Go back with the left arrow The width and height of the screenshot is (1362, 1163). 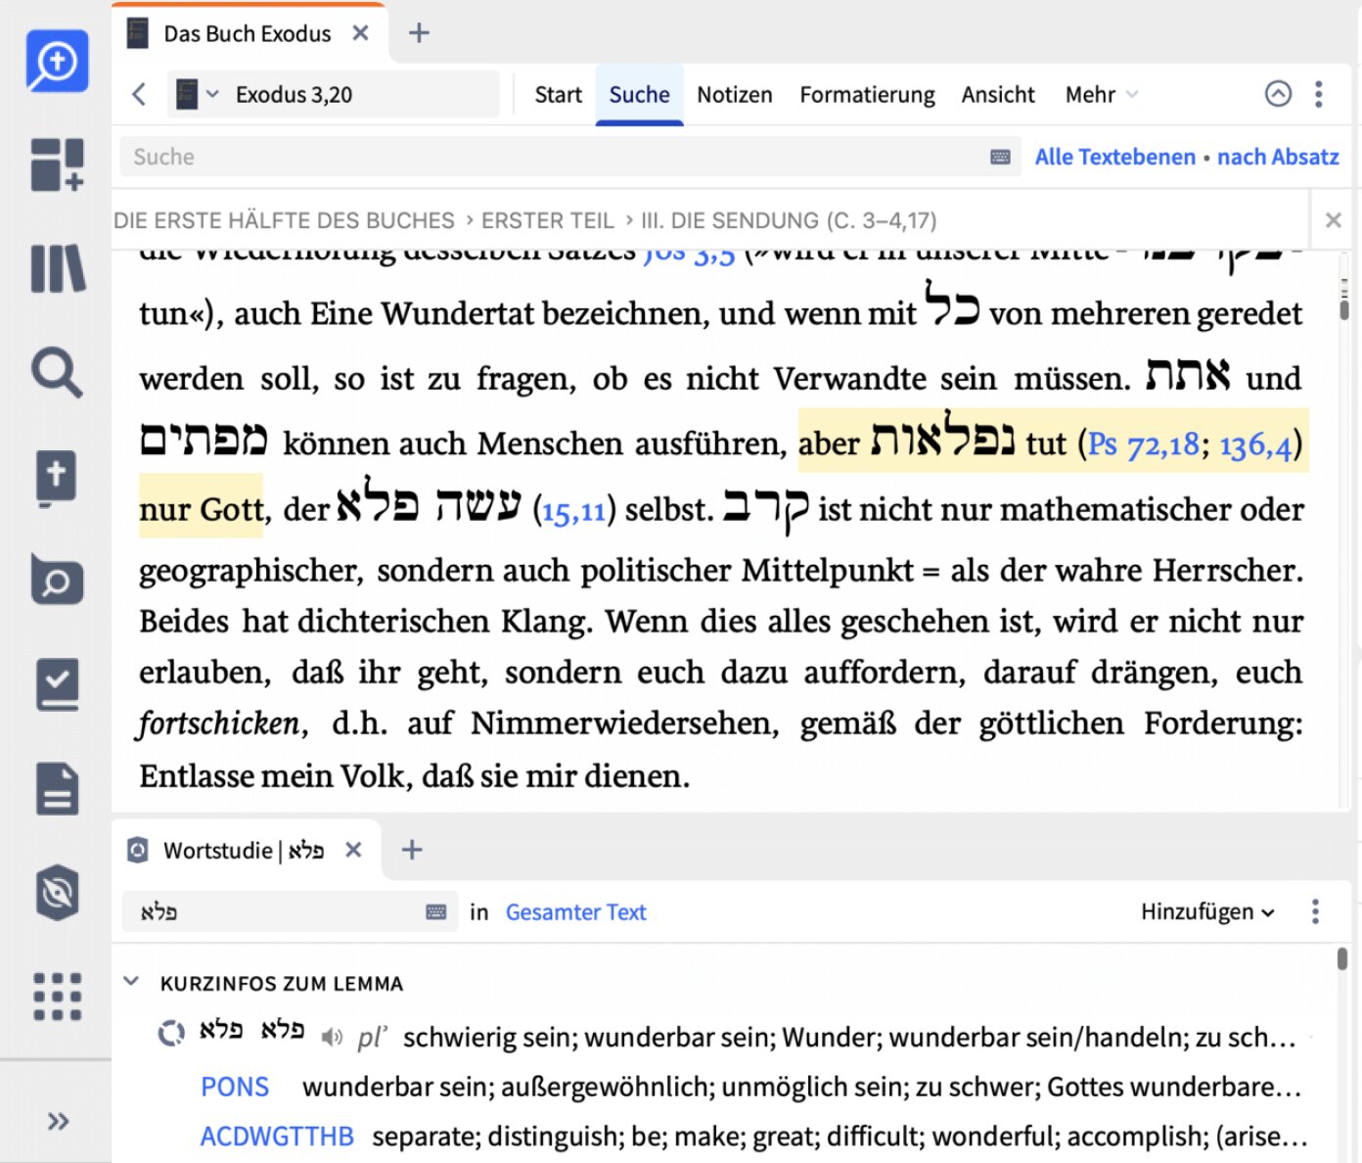[139, 94]
